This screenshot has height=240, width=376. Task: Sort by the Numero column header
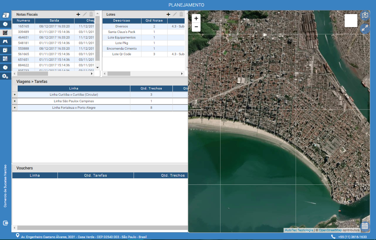24,21
